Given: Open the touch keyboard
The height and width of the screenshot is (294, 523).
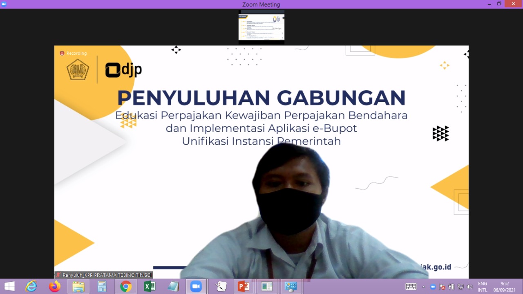Looking at the screenshot, I should point(411,287).
